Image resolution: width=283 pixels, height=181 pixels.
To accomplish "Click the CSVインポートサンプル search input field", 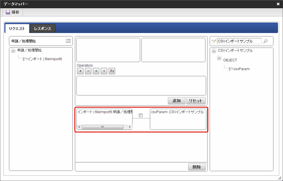I will (239, 41).
